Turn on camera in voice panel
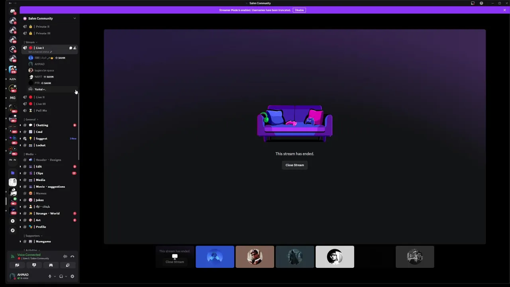This screenshot has width=510, height=287. pos(17,265)
